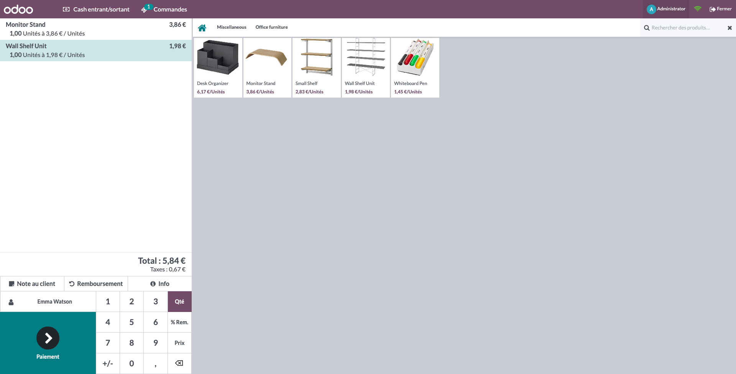
Task: Click the home category icon
Action: [x=202, y=28]
